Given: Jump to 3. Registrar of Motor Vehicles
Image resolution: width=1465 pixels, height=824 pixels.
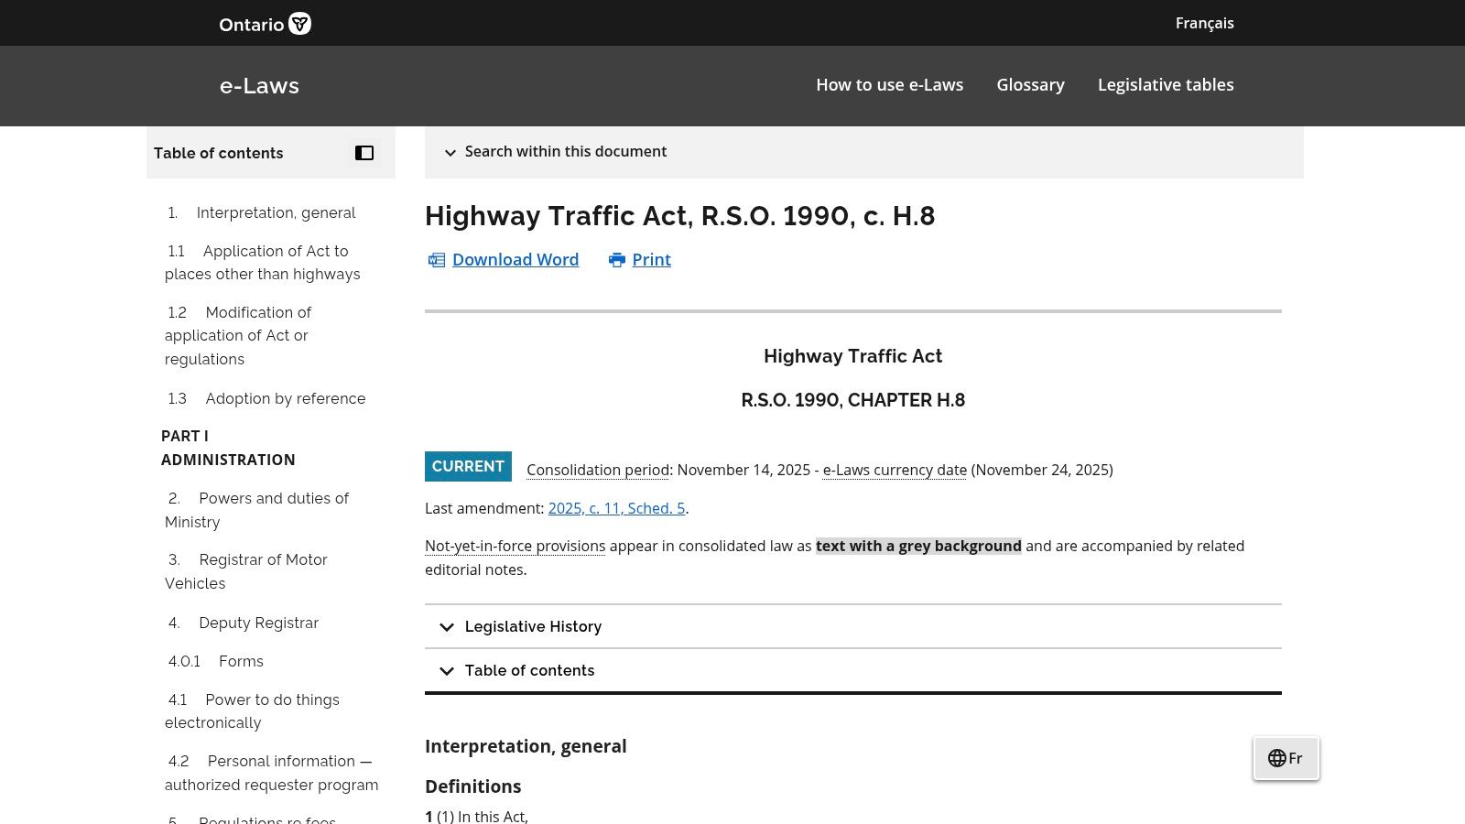Looking at the screenshot, I should [246, 571].
